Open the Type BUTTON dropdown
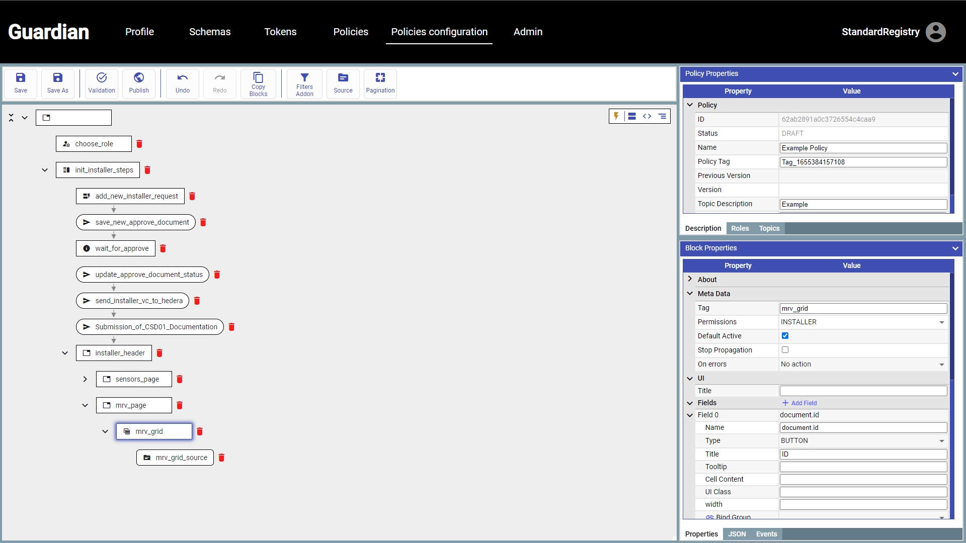This screenshot has height=543, width=966. coord(862,441)
